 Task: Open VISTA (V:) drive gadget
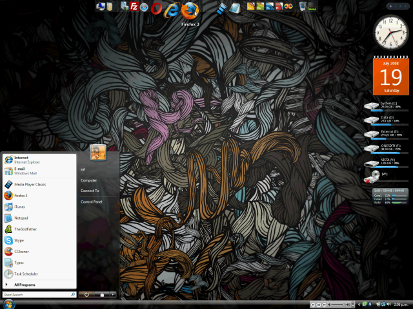pyautogui.click(x=386, y=162)
